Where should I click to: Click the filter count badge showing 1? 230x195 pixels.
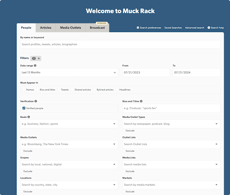click(34, 58)
